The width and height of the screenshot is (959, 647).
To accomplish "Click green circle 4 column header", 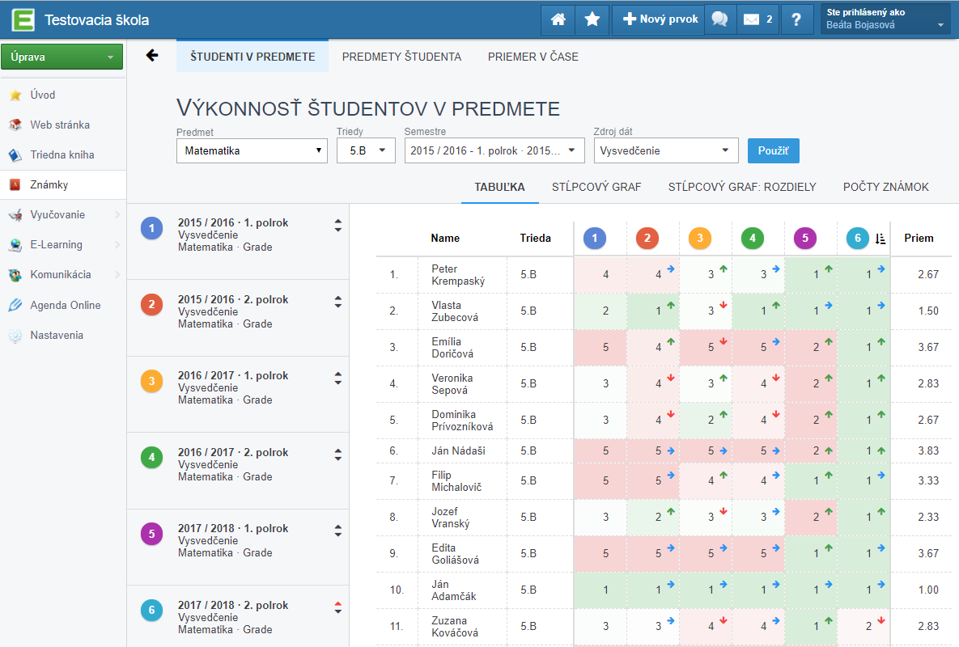I will coord(753,239).
